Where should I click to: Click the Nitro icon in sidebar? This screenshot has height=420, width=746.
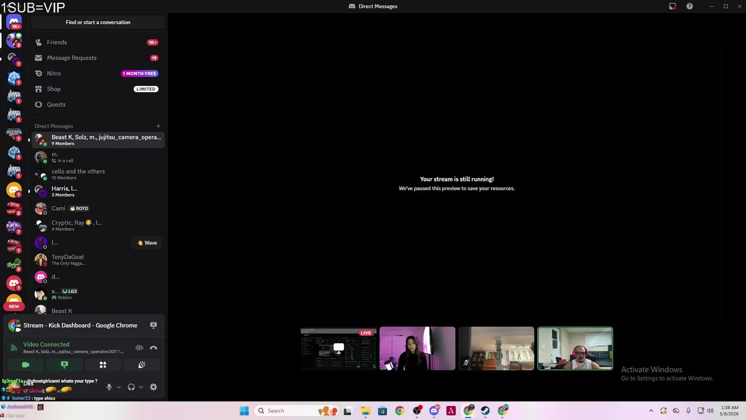tap(38, 73)
